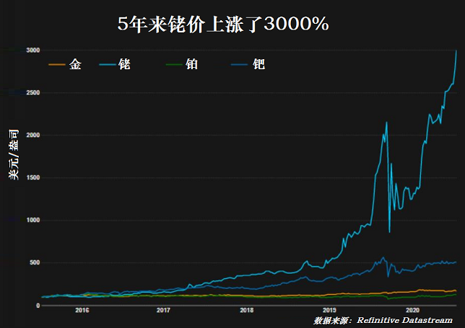Click the y-axis label 2000

pyautogui.click(x=33, y=135)
